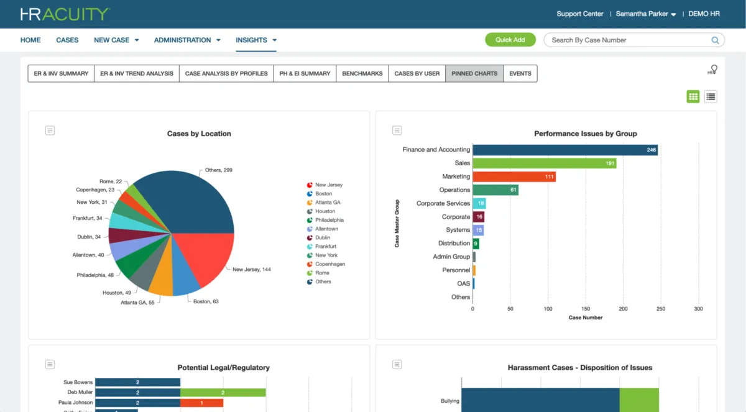Switch to the Benchmarks tab
746x412 pixels.
click(362, 73)
